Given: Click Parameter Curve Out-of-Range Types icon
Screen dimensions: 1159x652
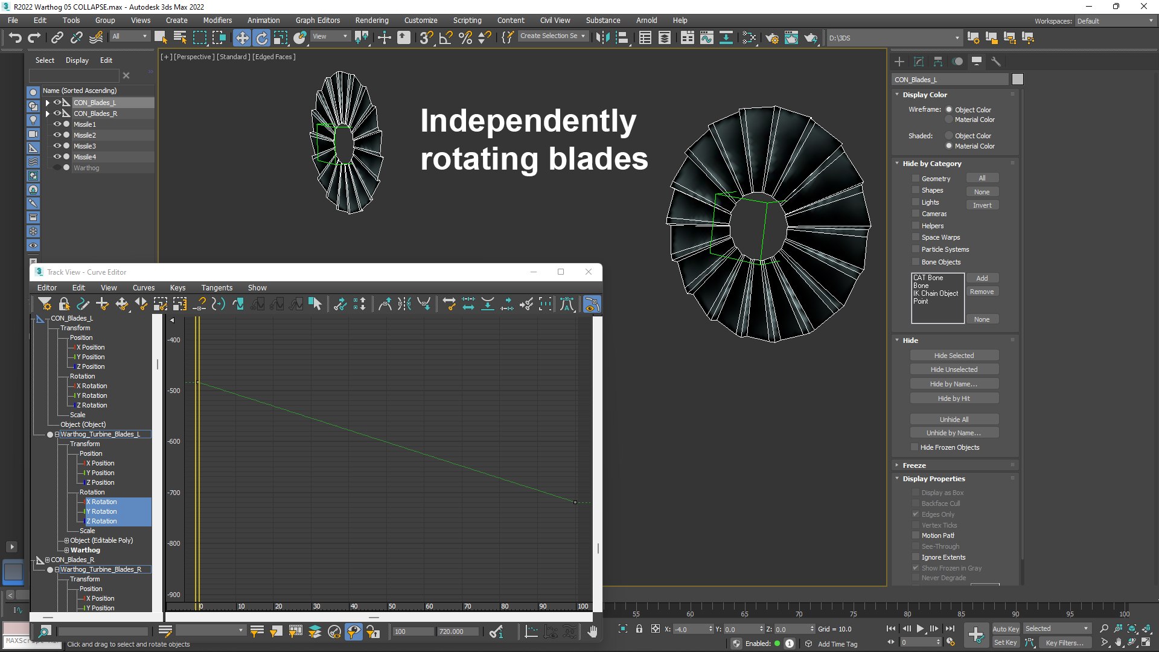Looking at the screenshot, I should [238, 304].
